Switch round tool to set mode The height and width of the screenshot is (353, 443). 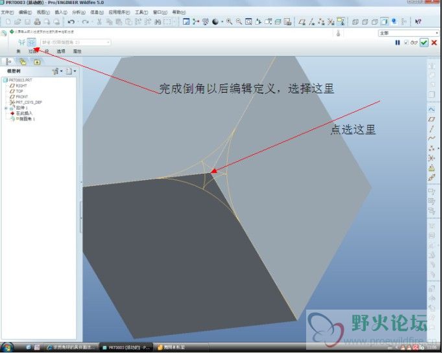22,43
